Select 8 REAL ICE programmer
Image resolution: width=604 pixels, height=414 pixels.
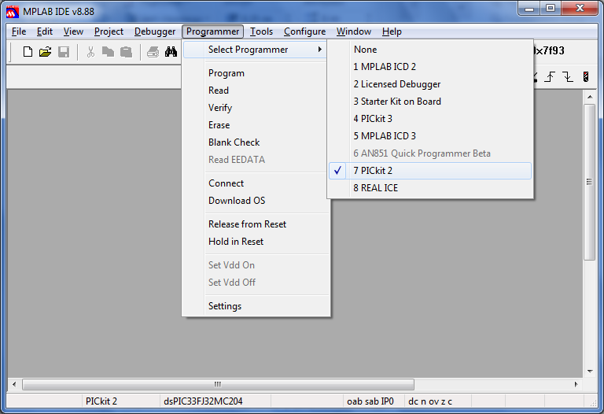click(x=430, y=188)
